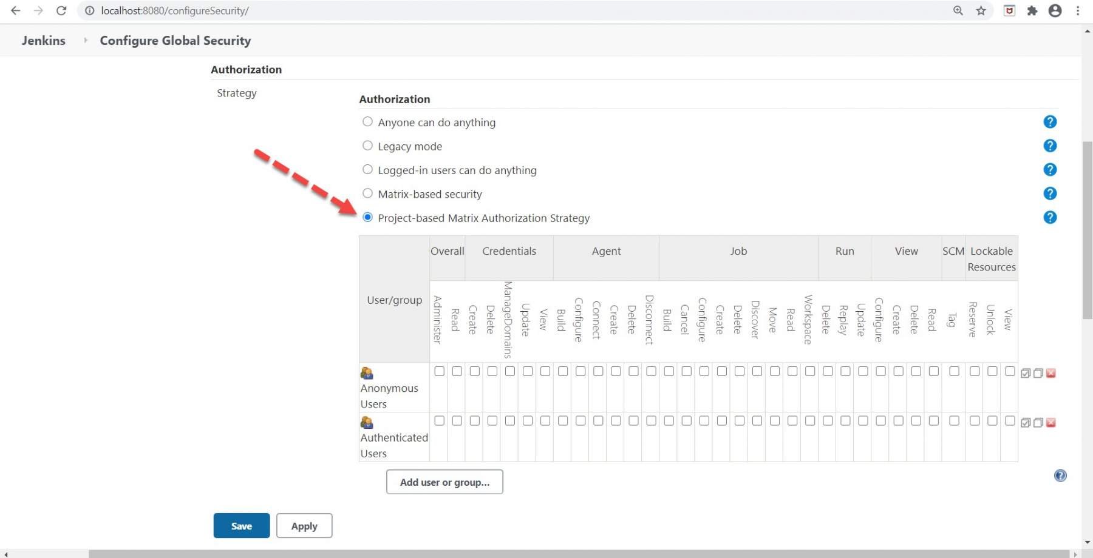Image resolution: width=1093 pixels, height=558 pixels.
Task: Click the McAfee extension icon
Action: (1009, 10)
